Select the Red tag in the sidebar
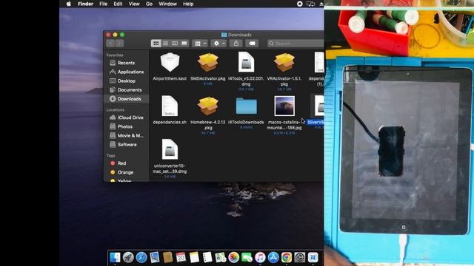This screenshot has width=474, height=266. coord(126,163)
